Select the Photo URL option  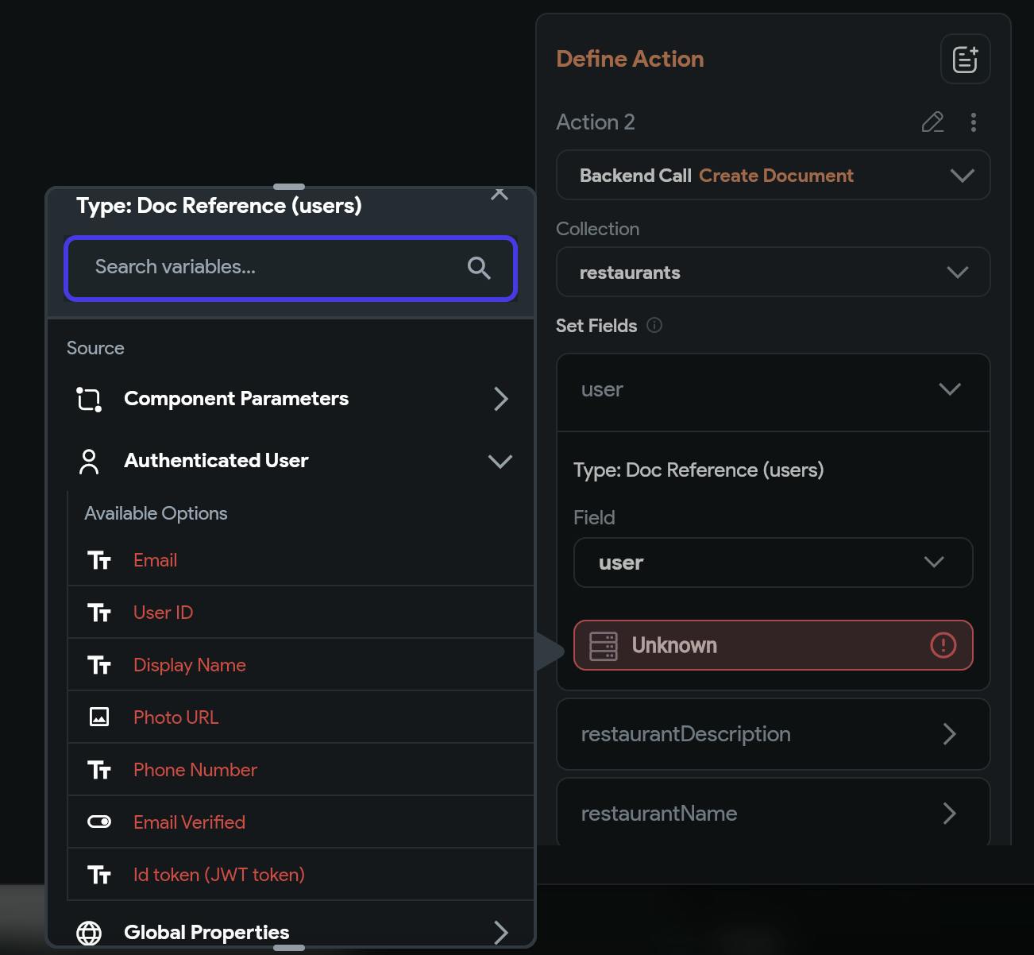(301, 717)
